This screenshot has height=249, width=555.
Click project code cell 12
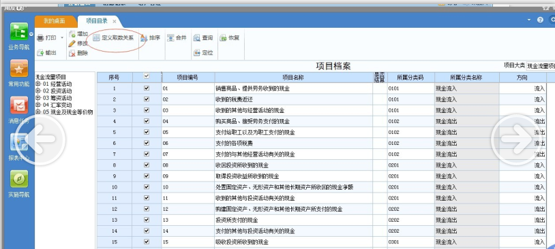(x=188, y=209)
